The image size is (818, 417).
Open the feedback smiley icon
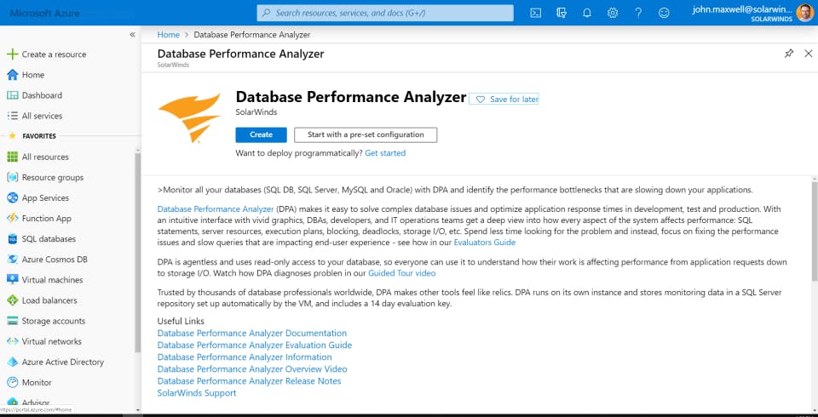[x=665, y=13]
